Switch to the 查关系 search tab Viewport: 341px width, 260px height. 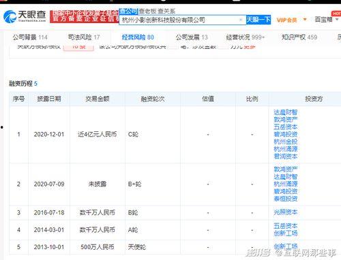[166, 11]
